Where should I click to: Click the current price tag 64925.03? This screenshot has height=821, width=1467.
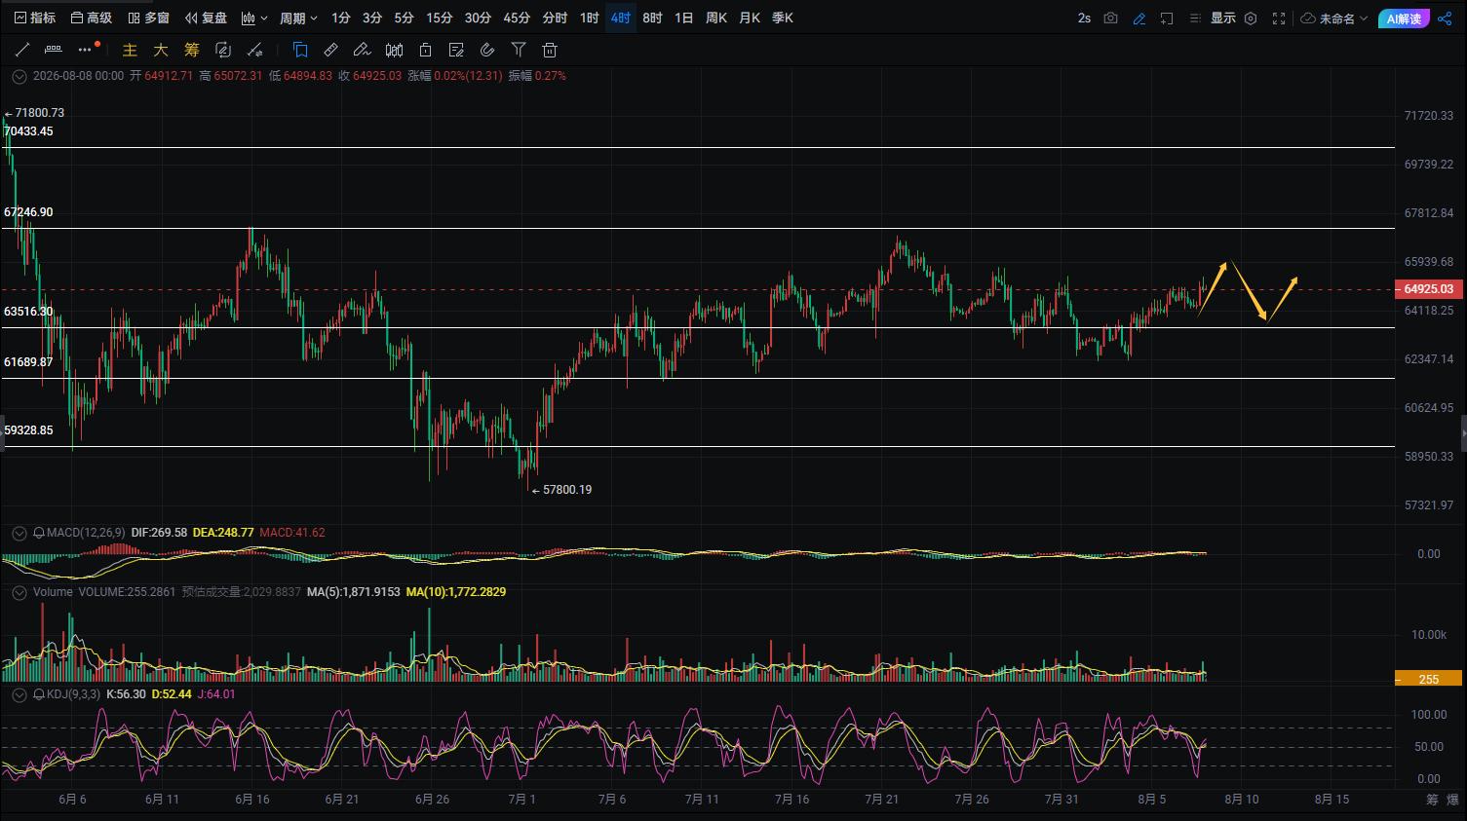[1429, 289]
